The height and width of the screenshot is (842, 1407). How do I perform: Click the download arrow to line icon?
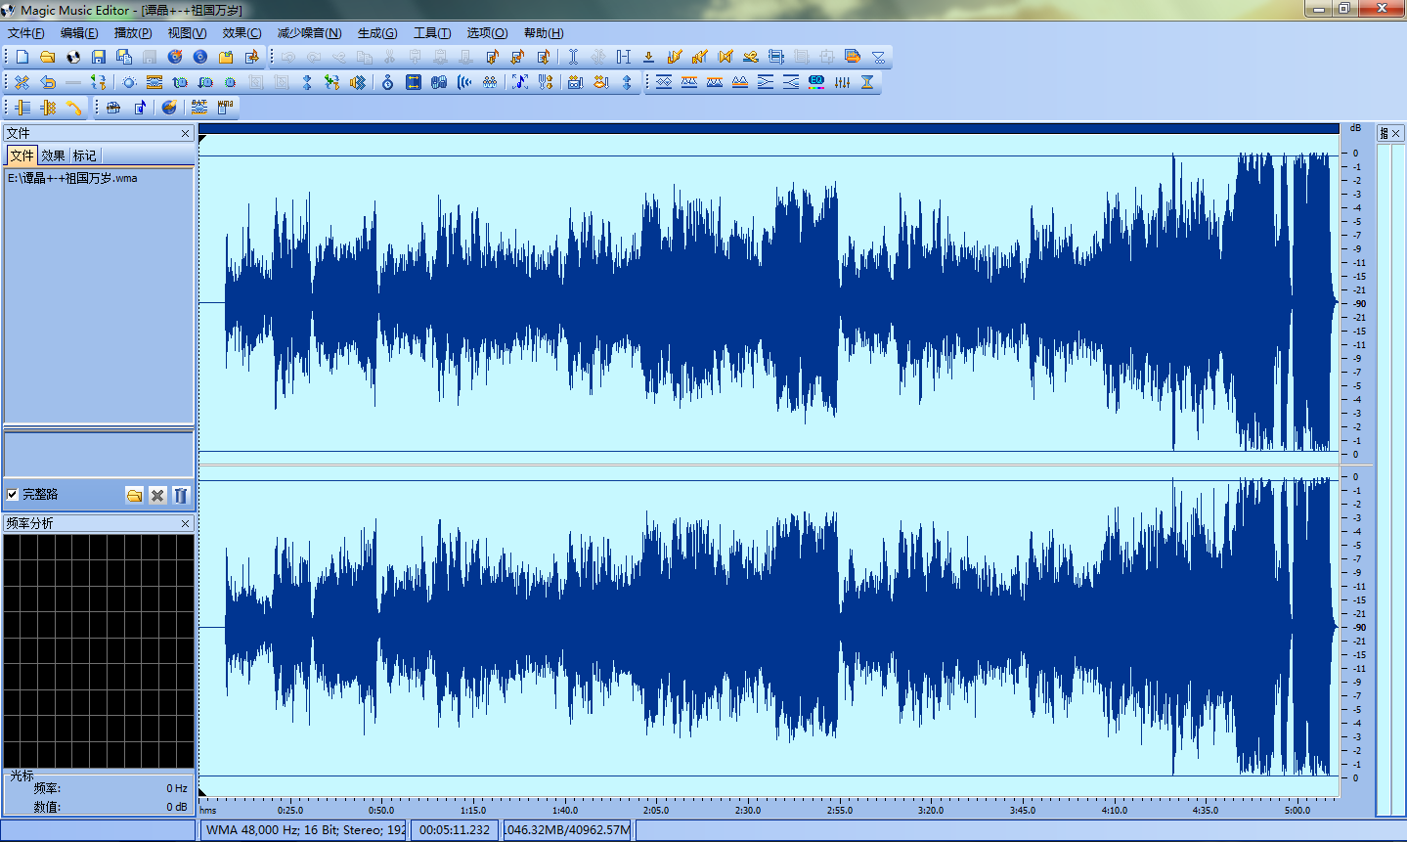coord(648,57)
